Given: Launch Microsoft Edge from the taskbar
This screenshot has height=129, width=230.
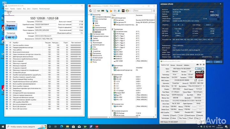Looking at the screenshot, I should point(61,127).
